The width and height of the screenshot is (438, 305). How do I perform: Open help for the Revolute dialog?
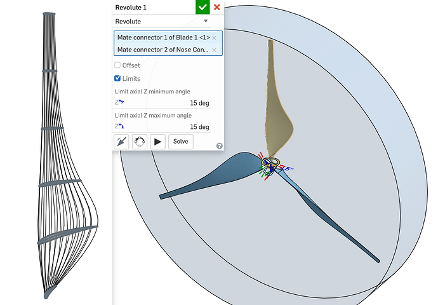click(x=220, y=146)
